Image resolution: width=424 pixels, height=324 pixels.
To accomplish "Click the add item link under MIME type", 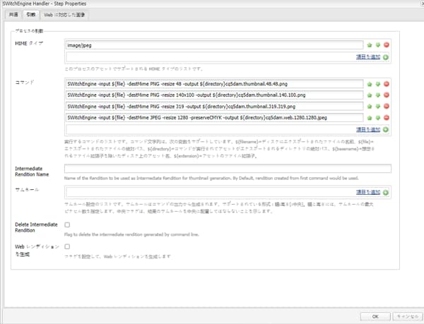I will tap(368, 57).
